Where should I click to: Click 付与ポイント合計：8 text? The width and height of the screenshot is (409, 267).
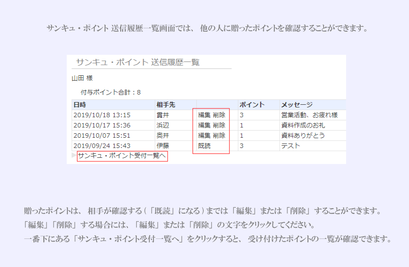coord(110,92)
